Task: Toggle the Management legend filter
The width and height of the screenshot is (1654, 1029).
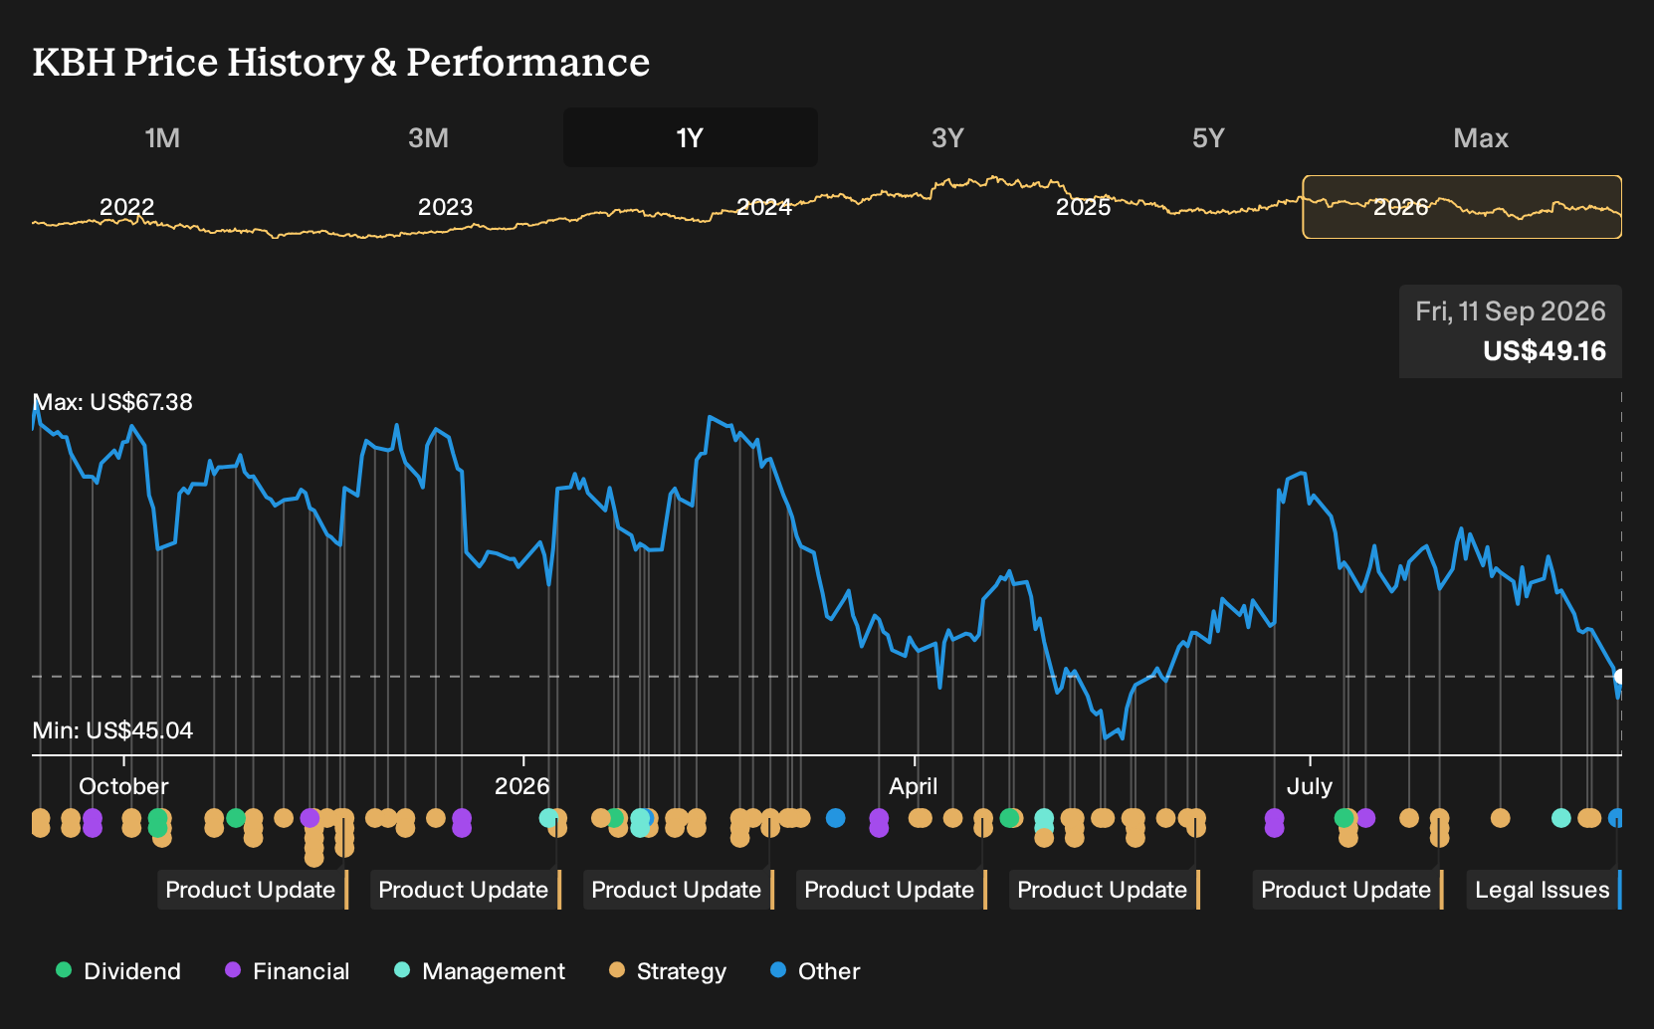Action: point(480,971)
